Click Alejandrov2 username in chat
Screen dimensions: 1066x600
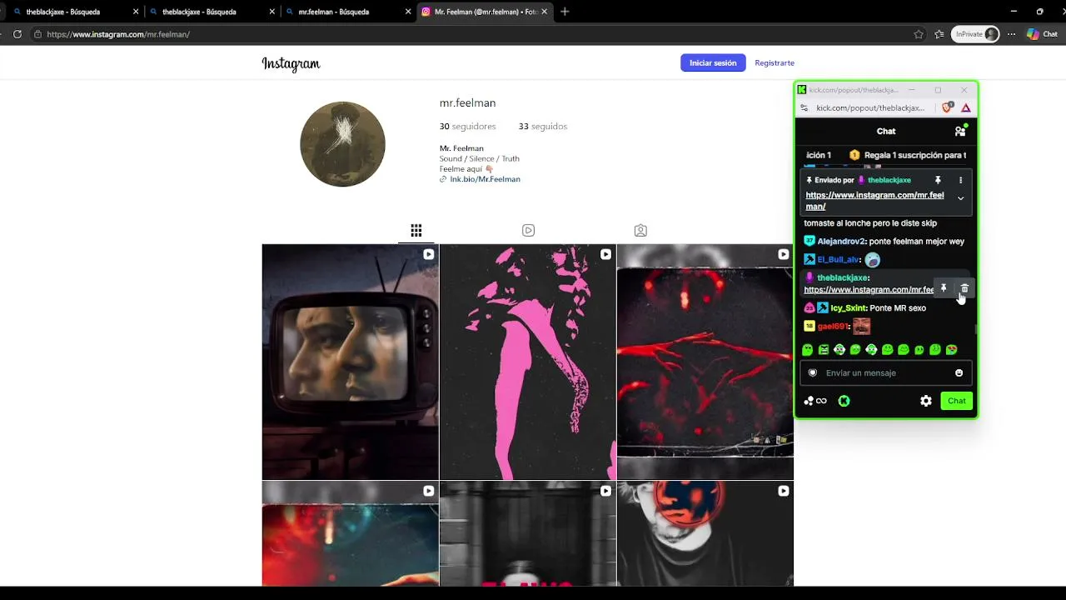click(x=841, y=242)
